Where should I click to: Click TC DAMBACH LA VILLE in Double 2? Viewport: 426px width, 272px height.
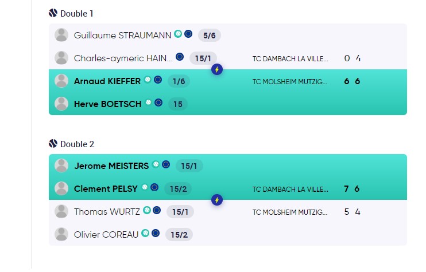pos(290,189)
